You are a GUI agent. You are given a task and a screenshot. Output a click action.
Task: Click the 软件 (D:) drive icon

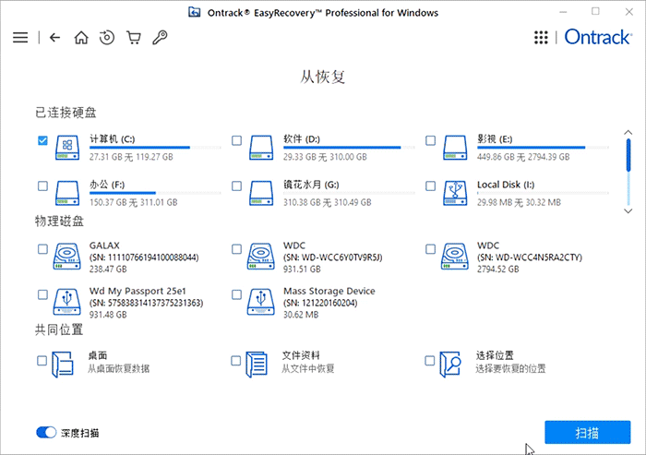[x=261, y=148]
